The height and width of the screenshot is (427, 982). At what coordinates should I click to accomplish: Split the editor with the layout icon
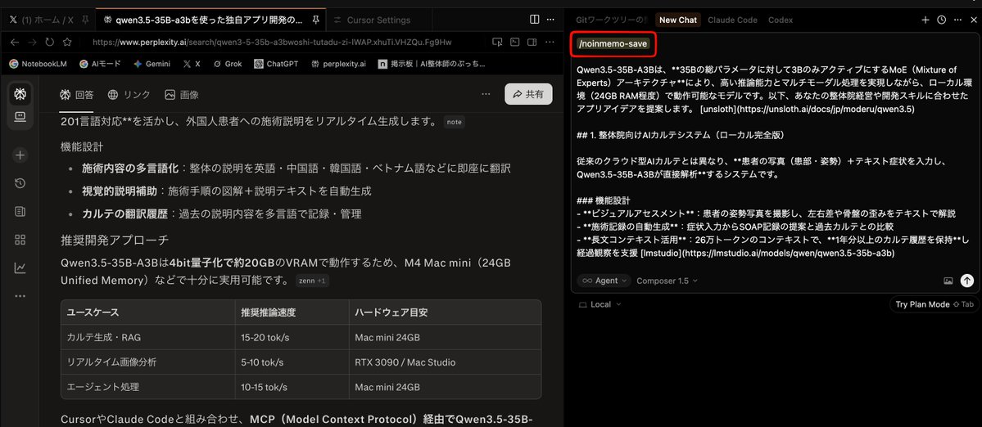pyautogui.click(x=534, y=20)
